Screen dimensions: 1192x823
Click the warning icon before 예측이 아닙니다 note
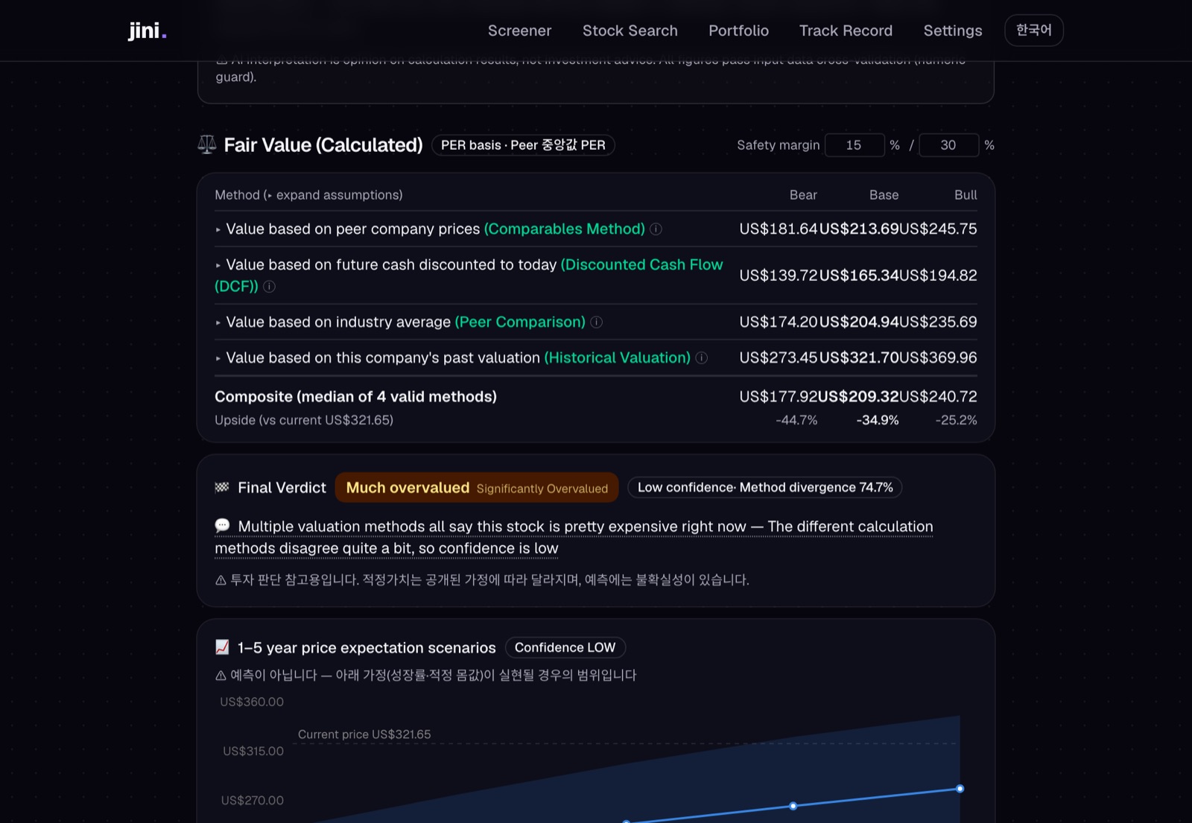(x=221, y=676)
